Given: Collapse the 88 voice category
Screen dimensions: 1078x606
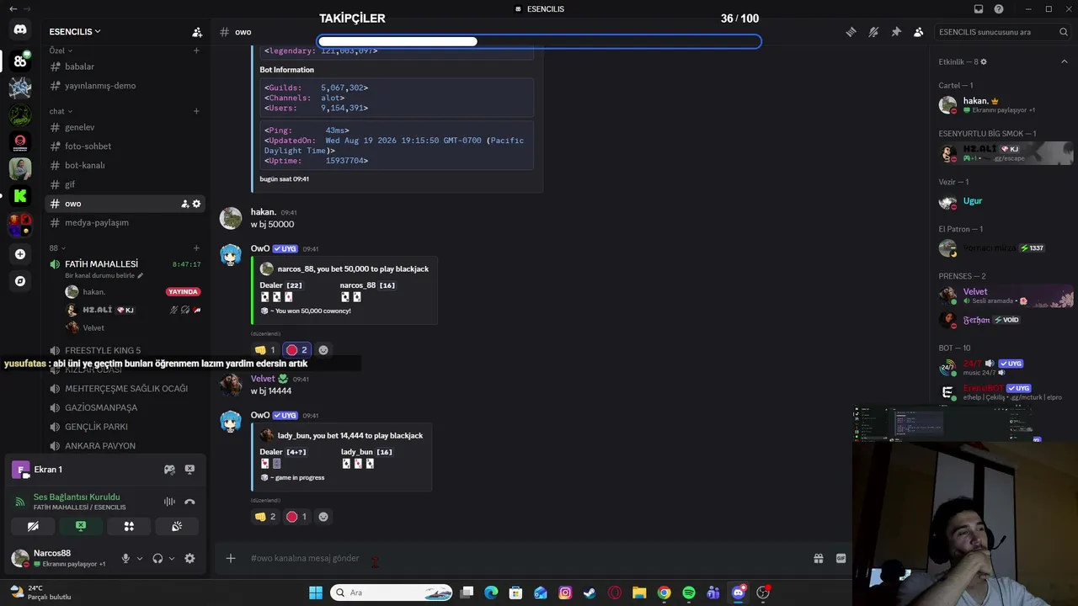Looking at the screenshot, I should (x=56, y=248).
